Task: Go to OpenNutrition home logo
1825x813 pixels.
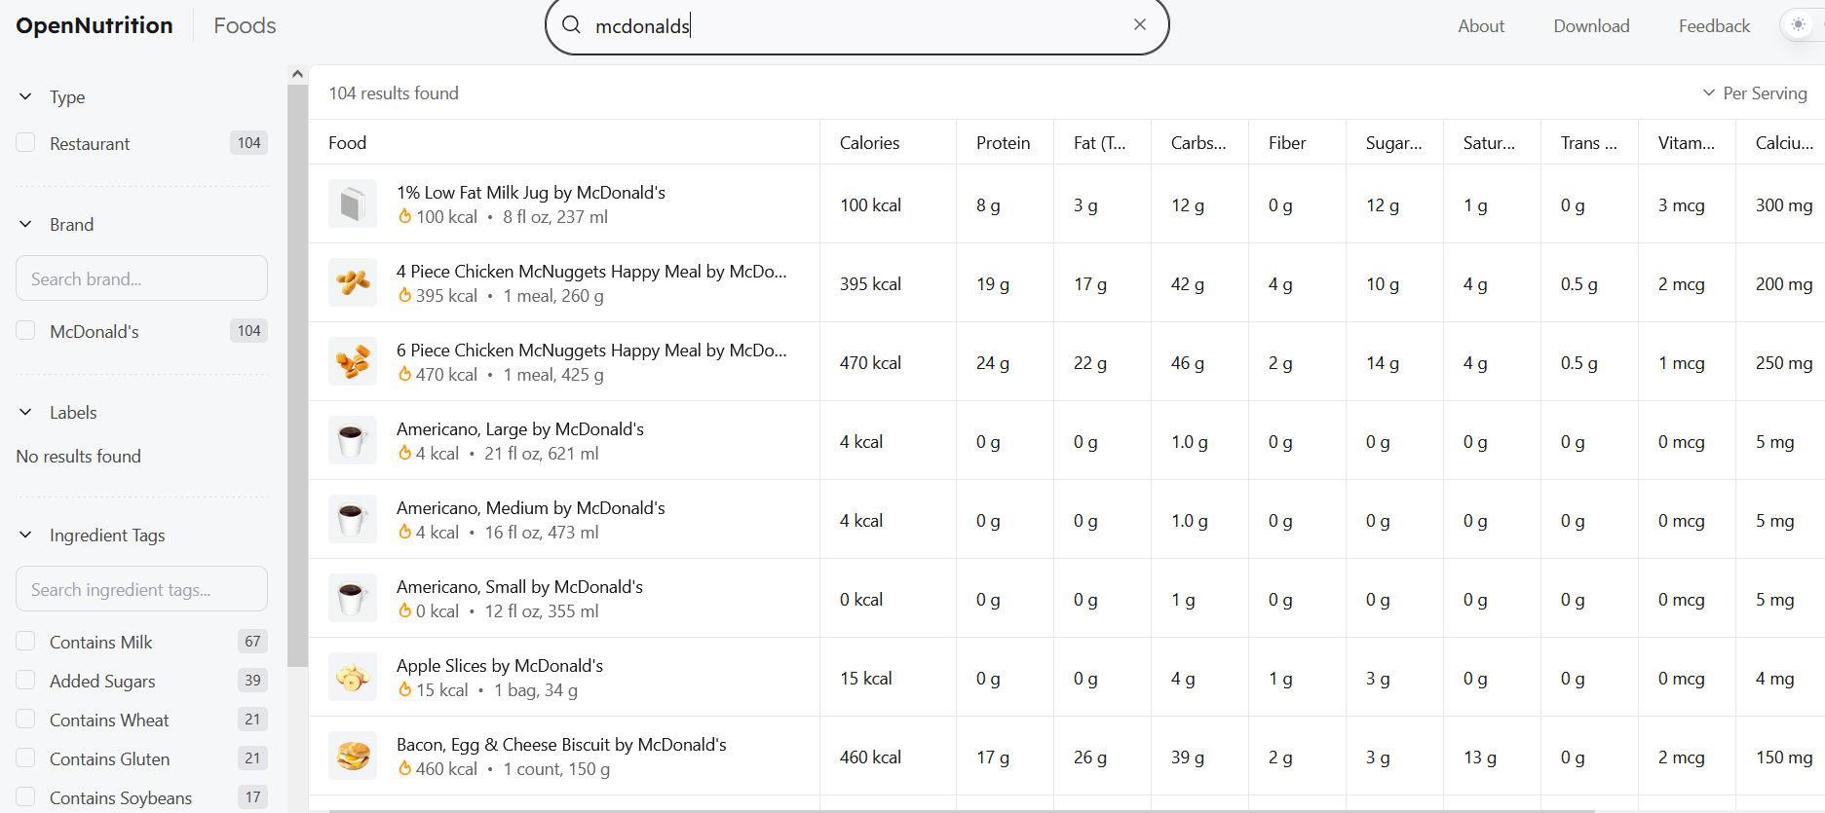Action: [95, 25]
